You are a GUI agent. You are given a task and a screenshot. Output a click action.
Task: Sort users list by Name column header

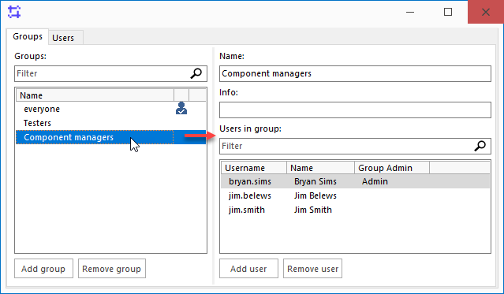pyautogui.click(x=320, y=168)
